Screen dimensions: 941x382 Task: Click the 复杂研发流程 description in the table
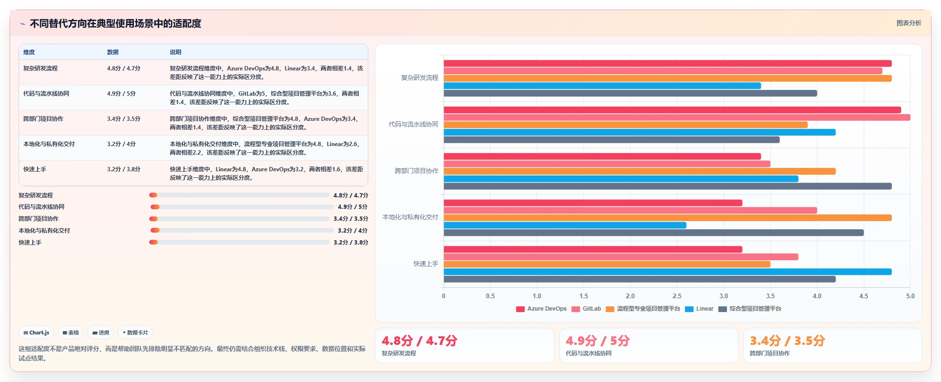click(267, 73)
